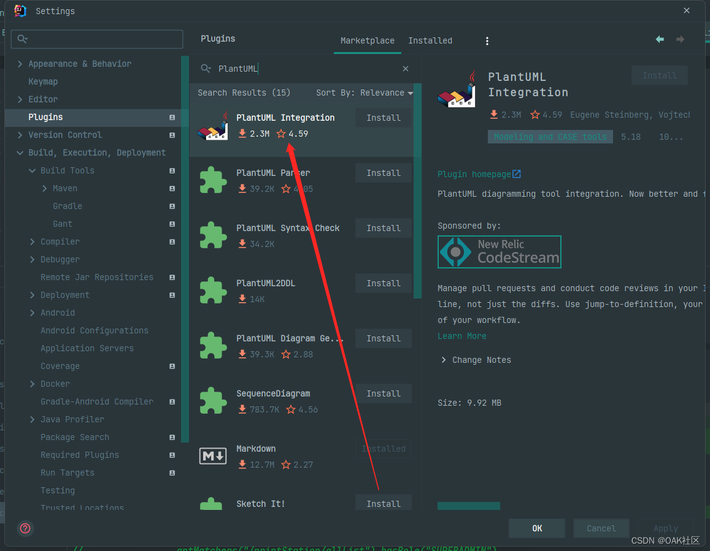The height and width of the screenshot is (551, 710).
Task: Click the Learn More link
Action: click(x=462, y=336)
